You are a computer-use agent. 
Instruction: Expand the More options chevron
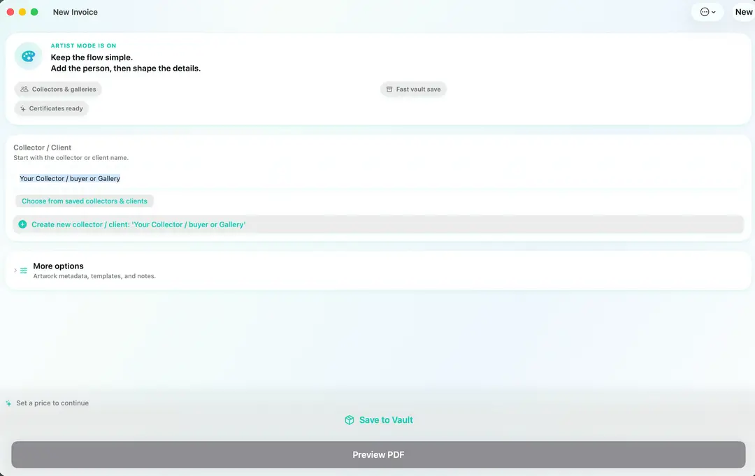click(15, 271)
